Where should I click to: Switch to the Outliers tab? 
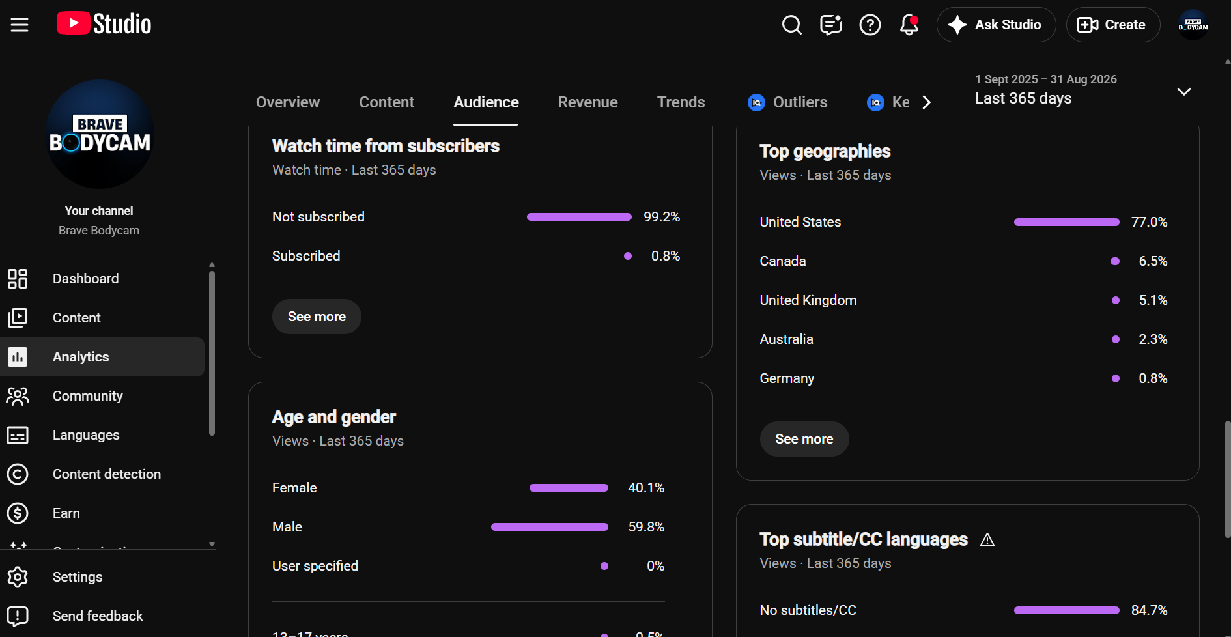coord(787,102)
